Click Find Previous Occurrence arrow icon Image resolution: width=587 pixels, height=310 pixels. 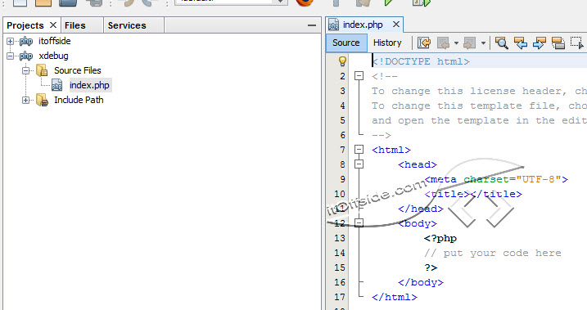[521, 43]
